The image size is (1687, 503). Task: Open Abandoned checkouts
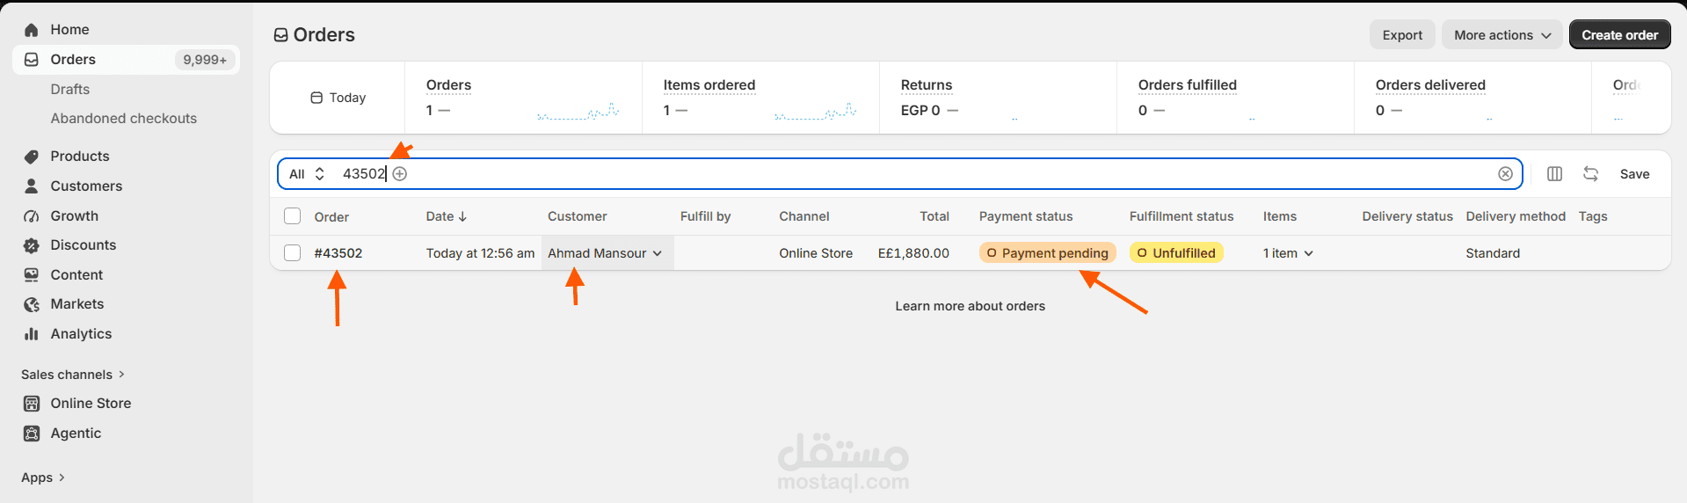[126, 119]
